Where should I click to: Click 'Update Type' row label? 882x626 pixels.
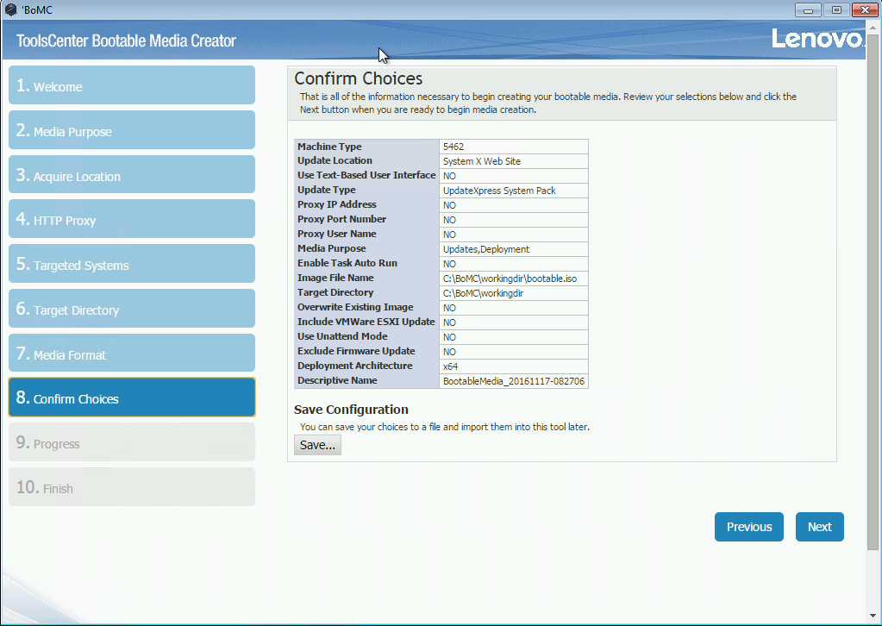326,190
